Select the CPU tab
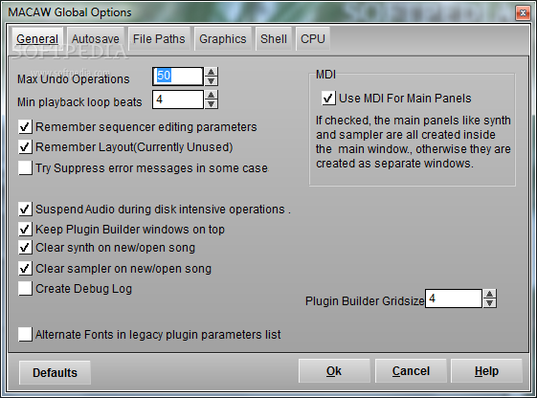The width and height of the screenshot is (537, 398). (313, 39)
